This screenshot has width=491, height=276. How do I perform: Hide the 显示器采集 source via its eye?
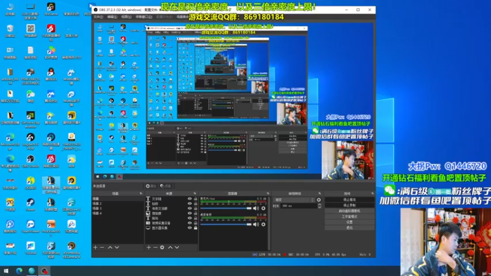(190, 228)
